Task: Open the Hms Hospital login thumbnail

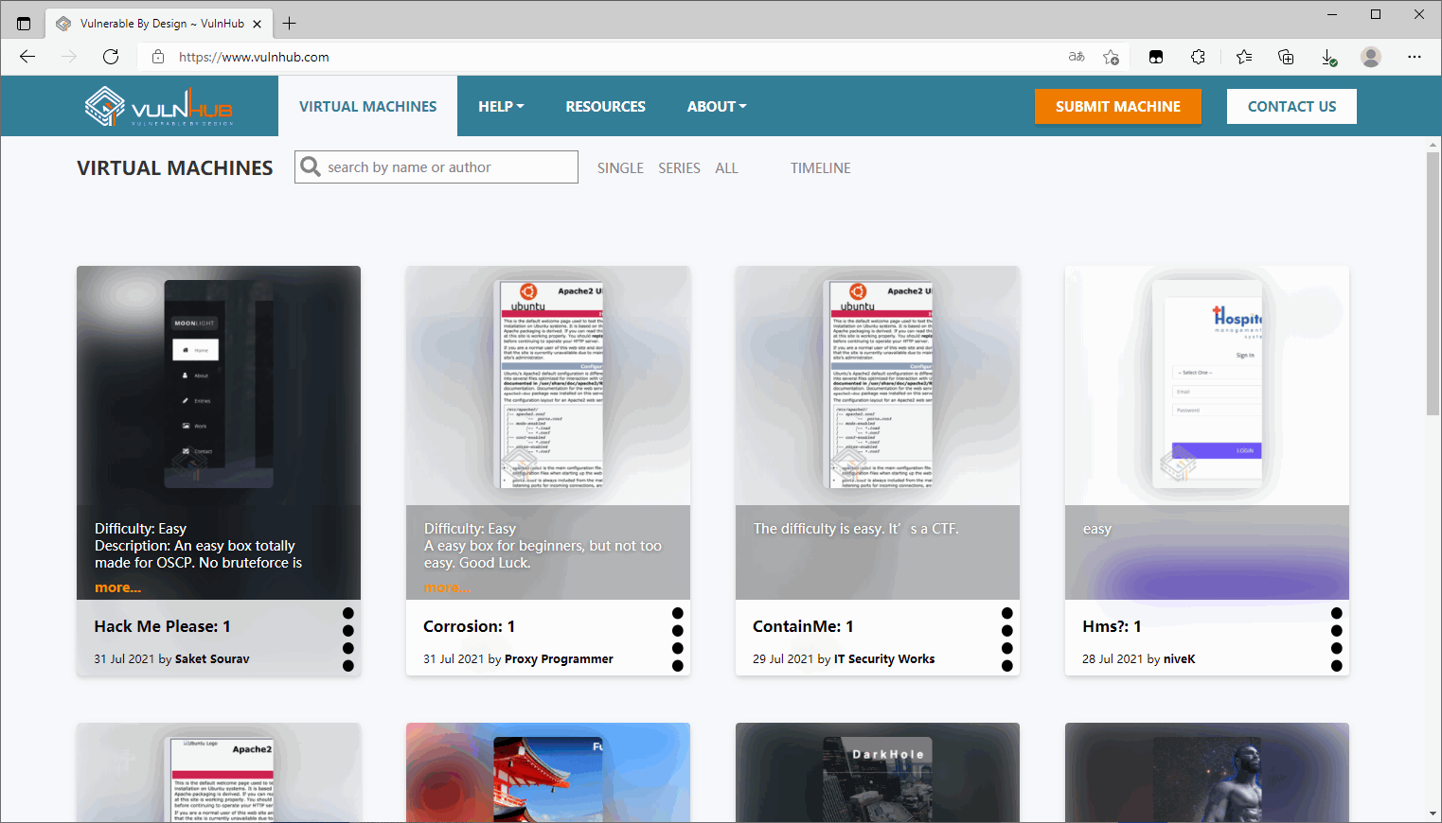Action: tap(1207, 385)
